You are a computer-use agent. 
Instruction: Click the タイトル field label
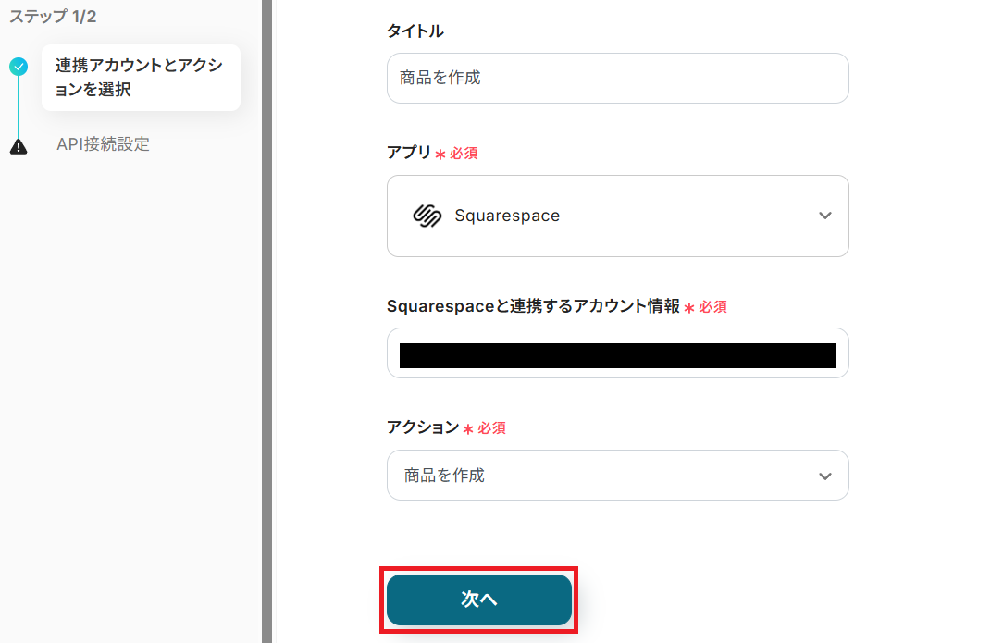click(x=415, y=31)
